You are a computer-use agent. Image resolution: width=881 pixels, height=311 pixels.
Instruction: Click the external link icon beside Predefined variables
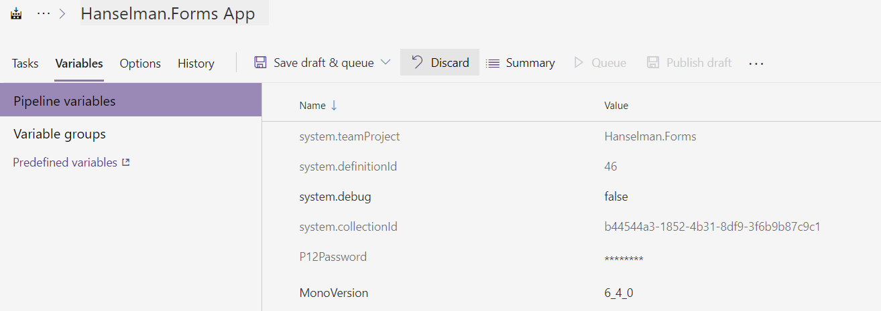click(125, 163)
